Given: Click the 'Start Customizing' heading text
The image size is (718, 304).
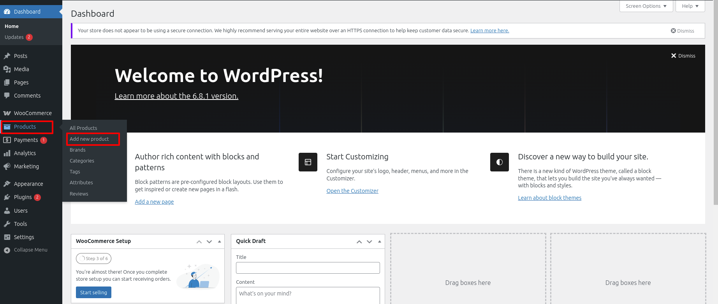Looking at the screenshot, I should click(357, 157).
